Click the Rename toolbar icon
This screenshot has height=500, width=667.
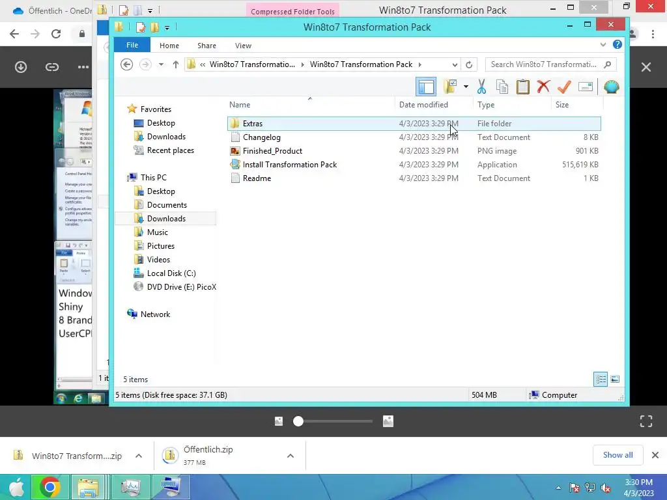(x=586, y=87)
